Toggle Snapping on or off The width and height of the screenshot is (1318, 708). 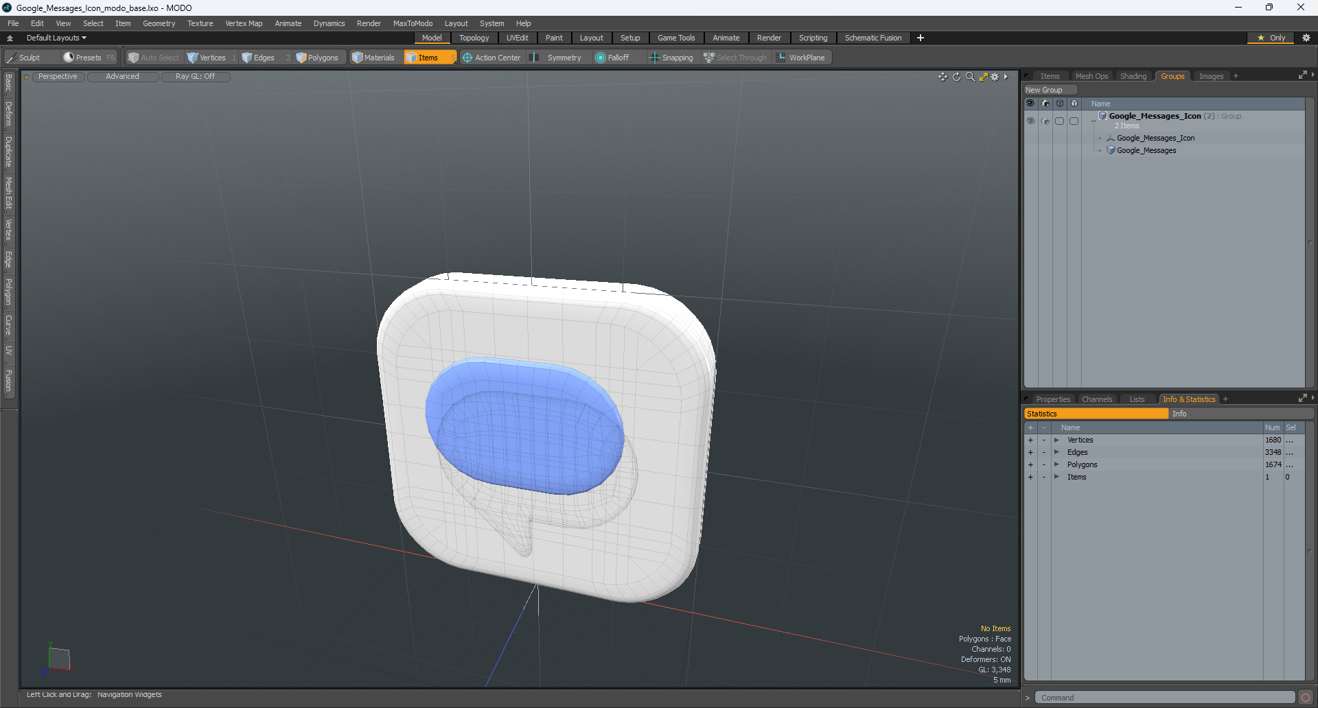(672, 58)
